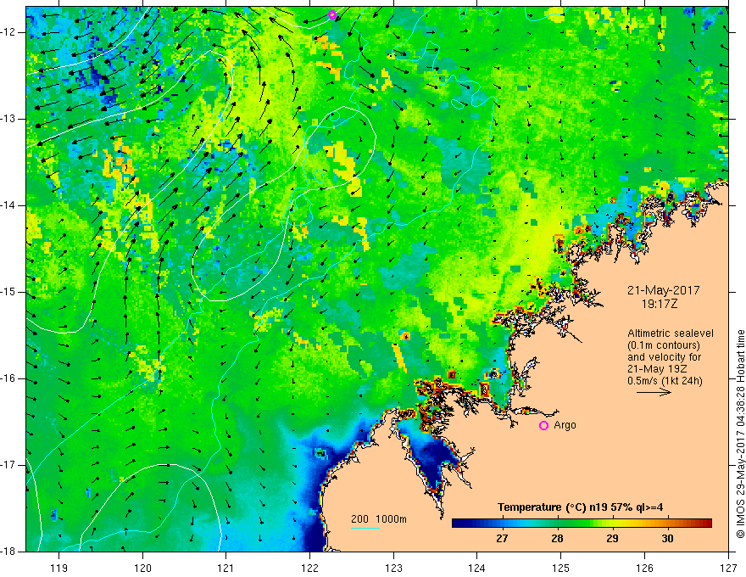This screenshot has height=577, width=746.
Task: Click longitude axis label '122'
Action: coord(309,568)
